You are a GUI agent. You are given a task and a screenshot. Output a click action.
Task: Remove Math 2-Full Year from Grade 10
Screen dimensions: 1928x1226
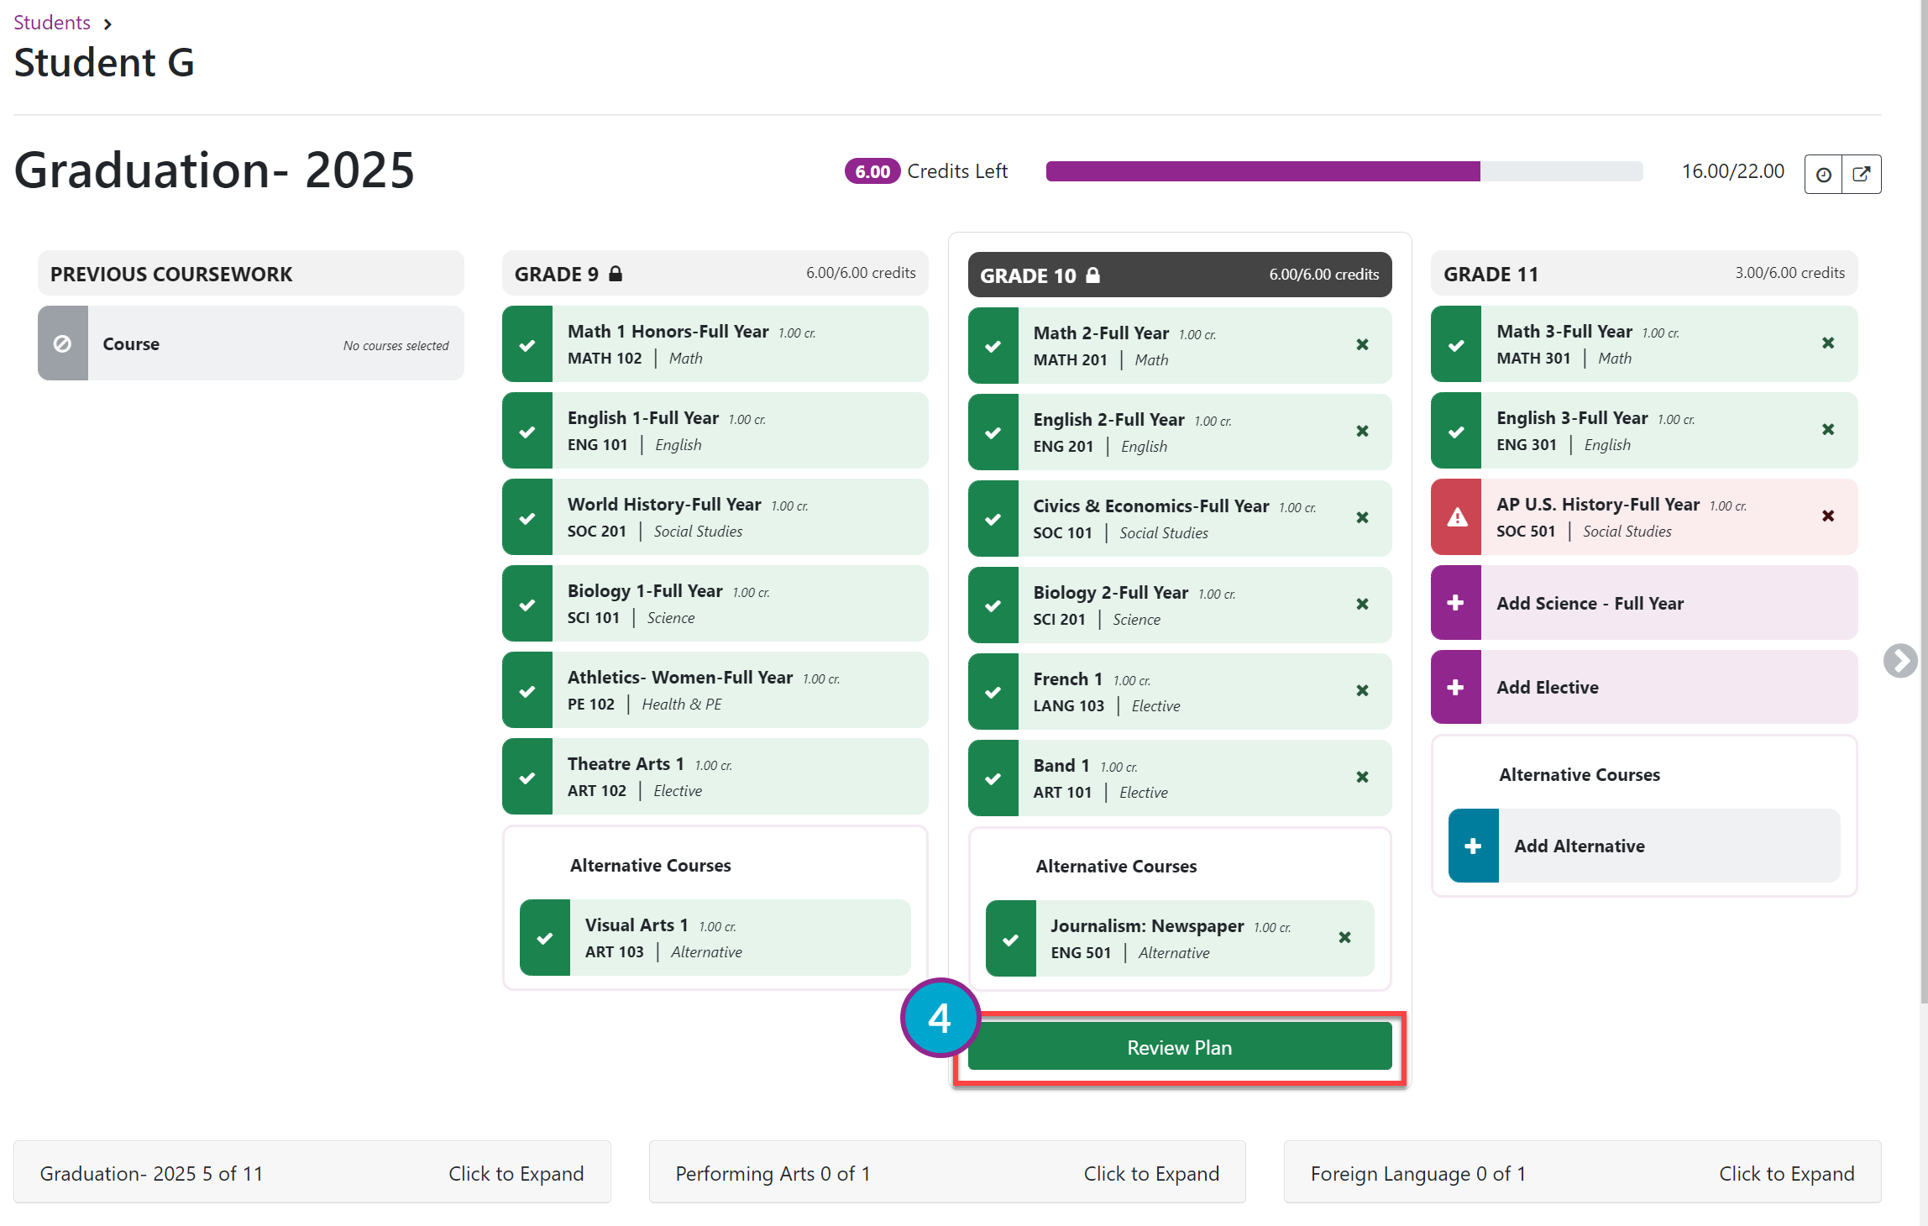(x=1362, y=345)
